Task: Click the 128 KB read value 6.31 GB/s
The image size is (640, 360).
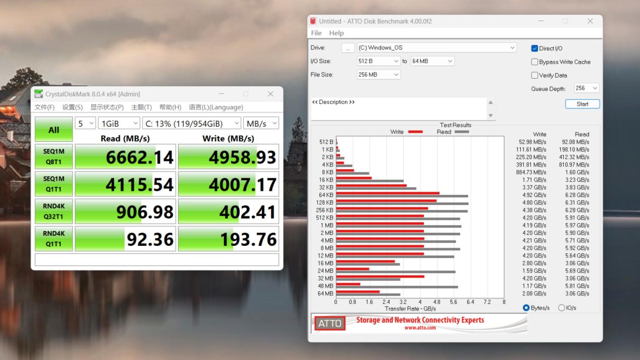Action: pyautogui.click(x=577, y=202)
